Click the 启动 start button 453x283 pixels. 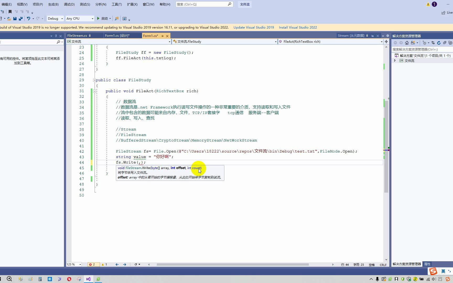click(103, 19)
